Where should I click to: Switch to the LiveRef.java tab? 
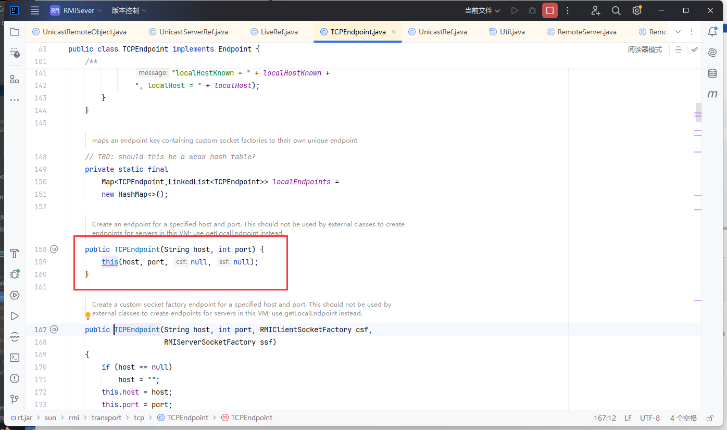tap(279, 32)
